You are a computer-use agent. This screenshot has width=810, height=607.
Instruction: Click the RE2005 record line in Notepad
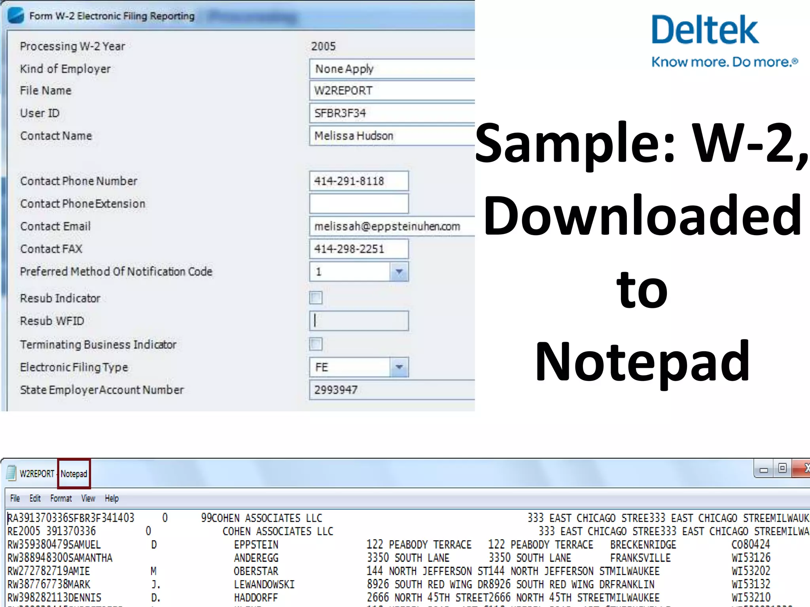(x=409, y=531)
